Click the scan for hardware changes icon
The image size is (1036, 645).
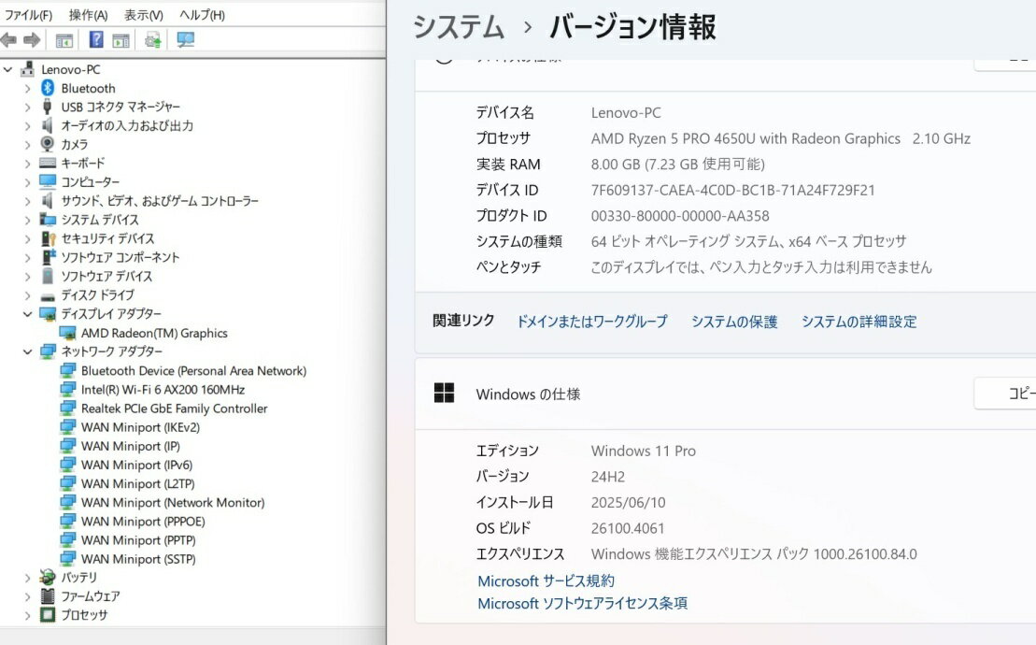(x=185, y=39)
